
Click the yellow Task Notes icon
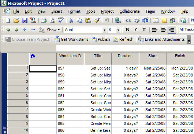point(164,20)
